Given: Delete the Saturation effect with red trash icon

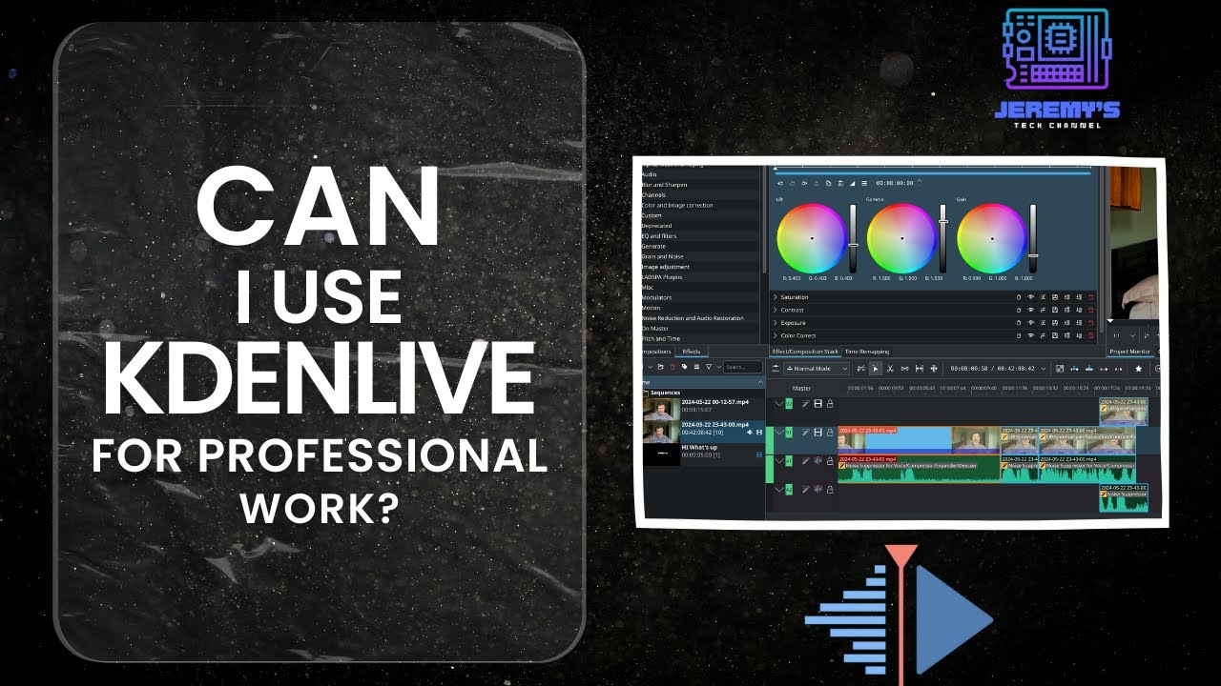Looking at the screenshot, I should (1090, 297).
